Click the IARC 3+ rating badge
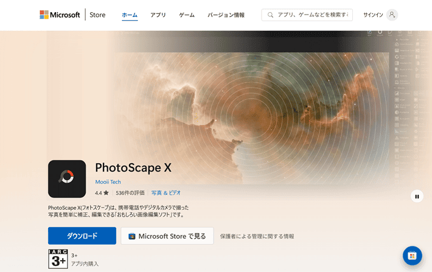This screenshot has width=432, height=272. 58,259
